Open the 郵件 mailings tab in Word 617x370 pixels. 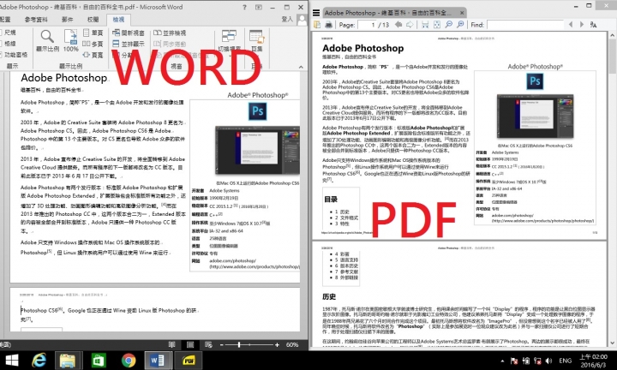point(68,19)
